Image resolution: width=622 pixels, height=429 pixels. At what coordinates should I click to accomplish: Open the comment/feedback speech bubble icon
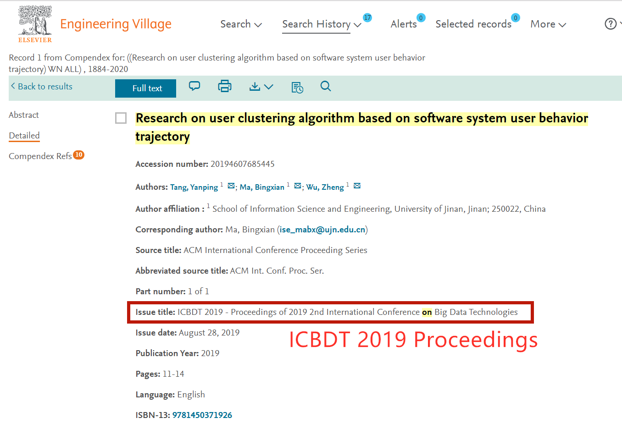[194, 86]
